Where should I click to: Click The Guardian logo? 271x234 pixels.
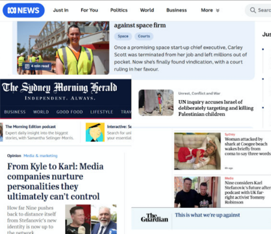point(154,218)
